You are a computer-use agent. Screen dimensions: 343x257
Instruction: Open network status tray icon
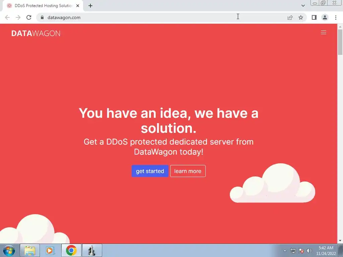pos(293,251)
